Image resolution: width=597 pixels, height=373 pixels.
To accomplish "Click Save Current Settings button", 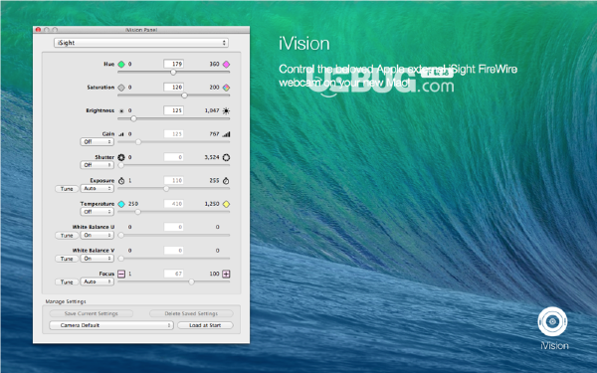I will coord(91,313).
